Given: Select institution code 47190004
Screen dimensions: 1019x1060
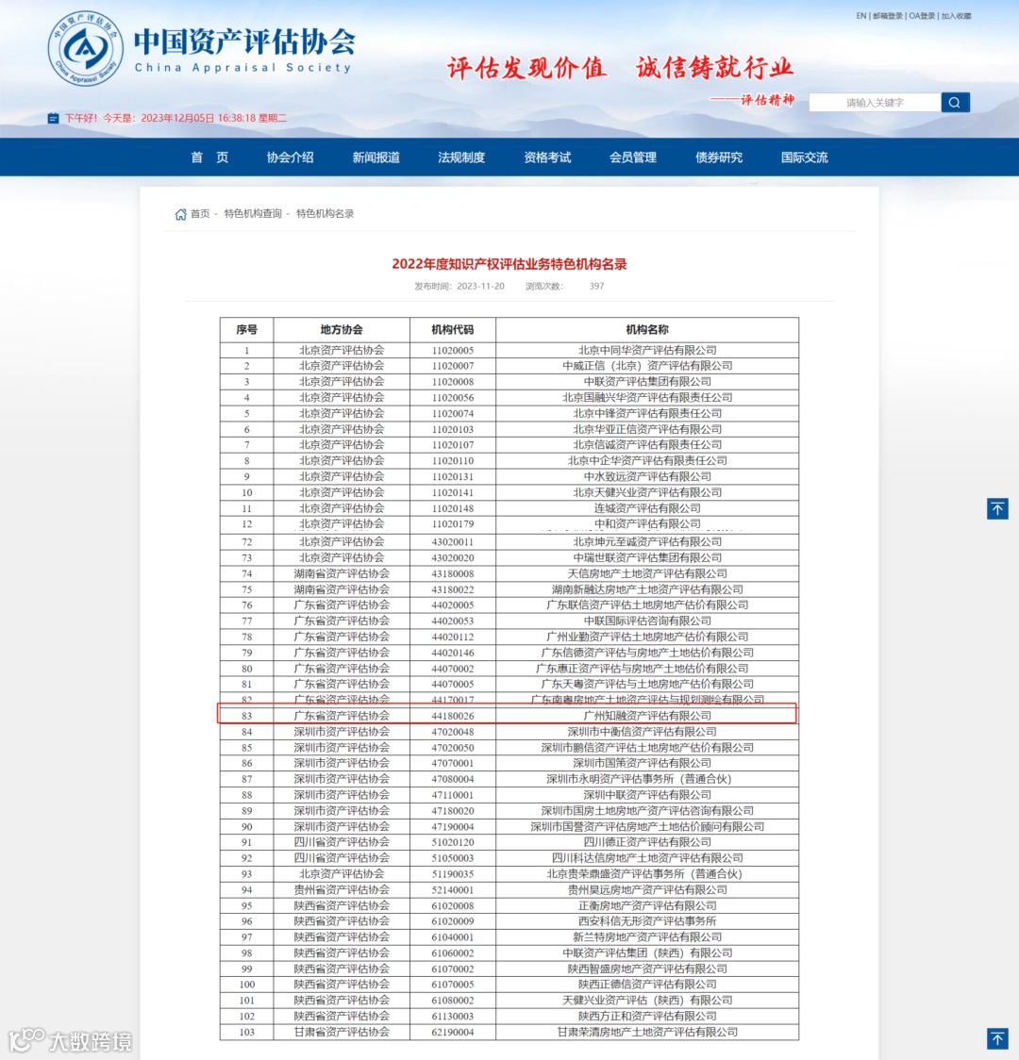Looking at the screenshot, I should [x=452, y=827].
